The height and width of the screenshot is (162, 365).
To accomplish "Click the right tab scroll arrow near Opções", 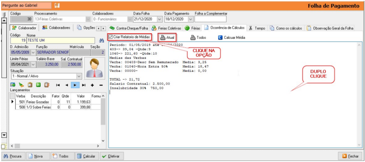I will tap(103, 28).
